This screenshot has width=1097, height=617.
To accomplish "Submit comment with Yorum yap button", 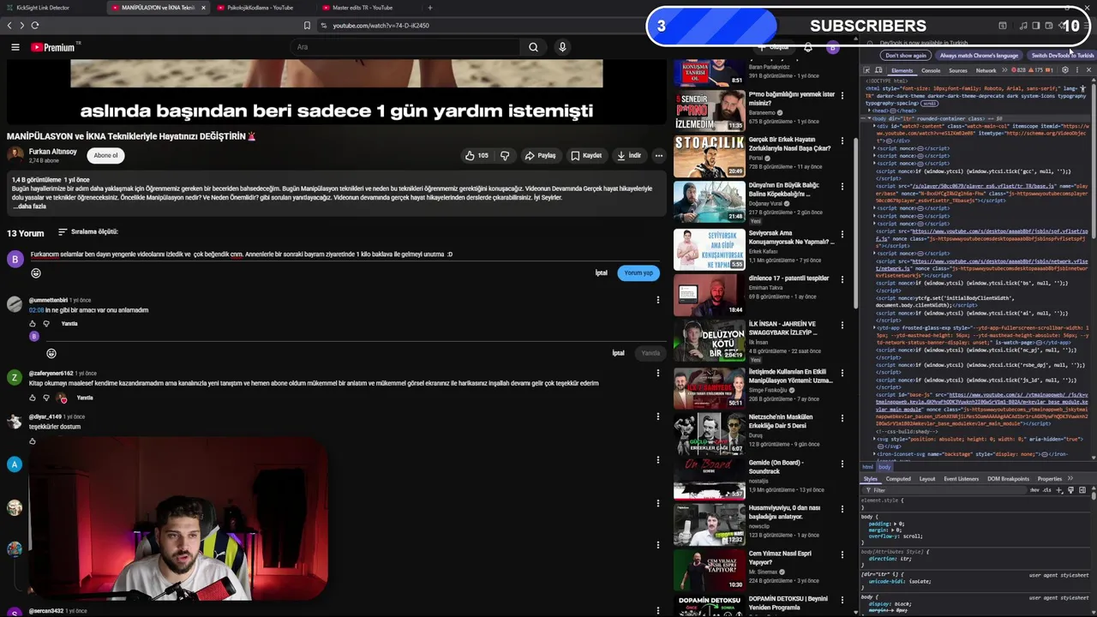I will coord(638,273).
